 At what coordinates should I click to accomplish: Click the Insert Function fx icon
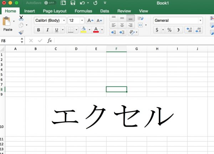click(x=50, y=41)
